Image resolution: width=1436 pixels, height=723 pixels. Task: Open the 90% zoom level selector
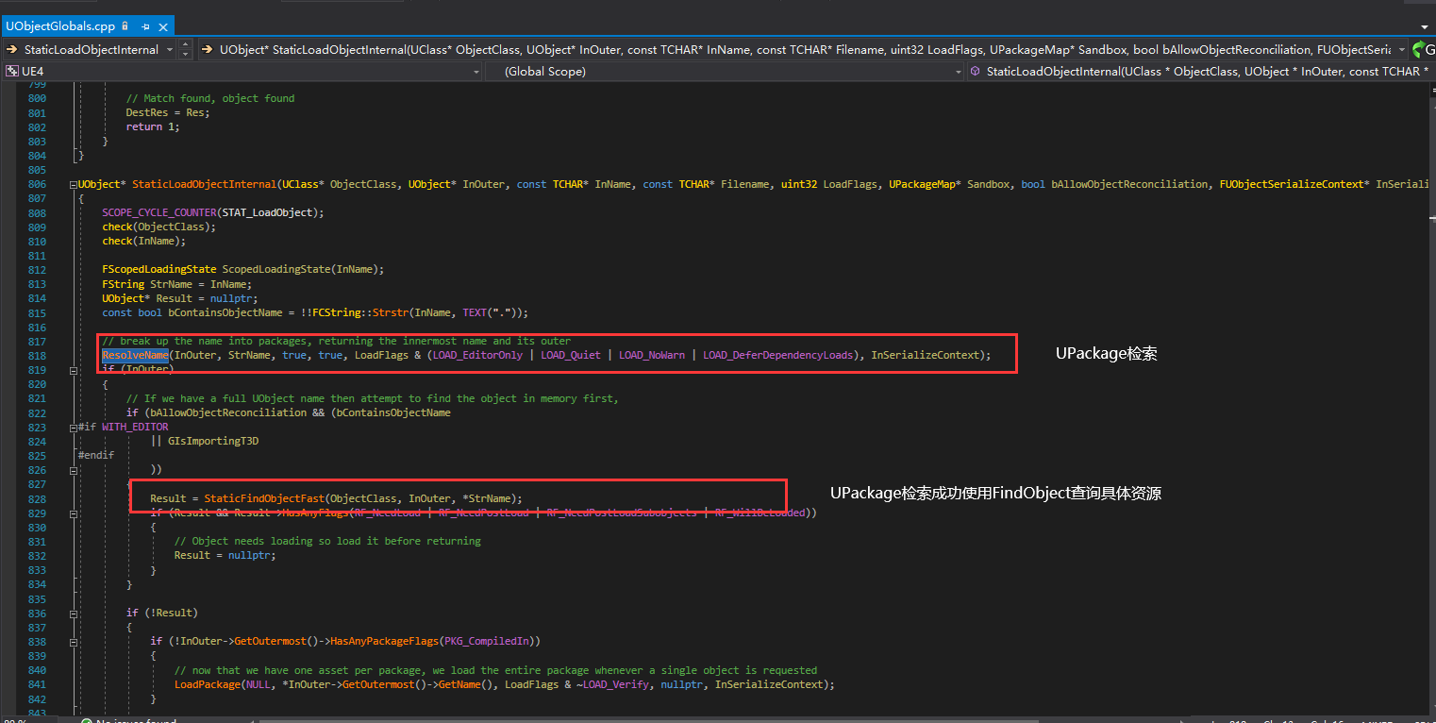tap(13, 719)
